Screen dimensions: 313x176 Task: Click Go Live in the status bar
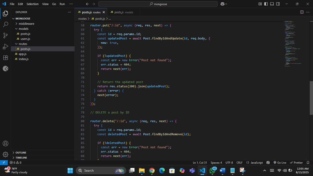280,162
